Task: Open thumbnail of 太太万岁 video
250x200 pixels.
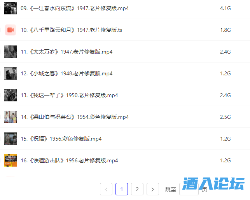Action: tap(10, 52)
